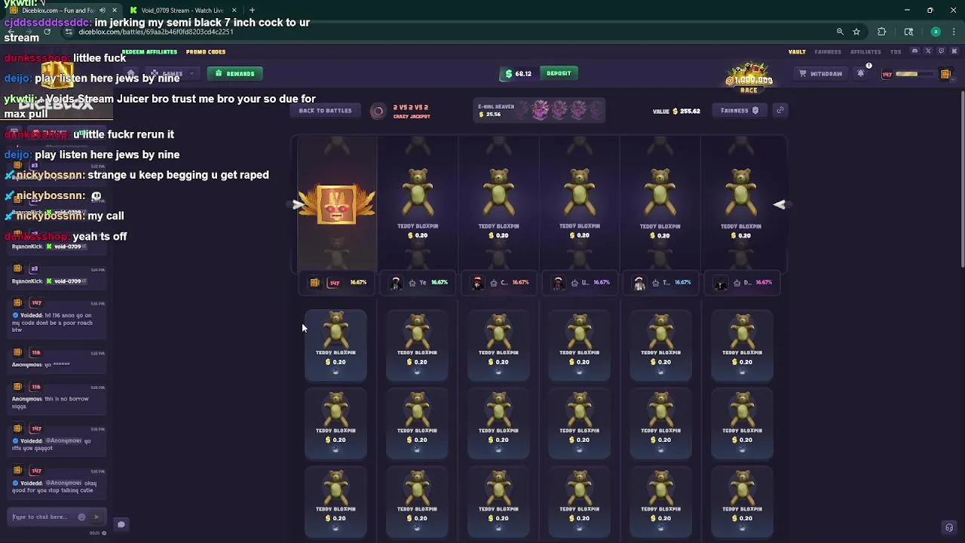Expand the Games dropdown
Image resolution: width=965 pixels, height=543 pixels.
(172, 73)
